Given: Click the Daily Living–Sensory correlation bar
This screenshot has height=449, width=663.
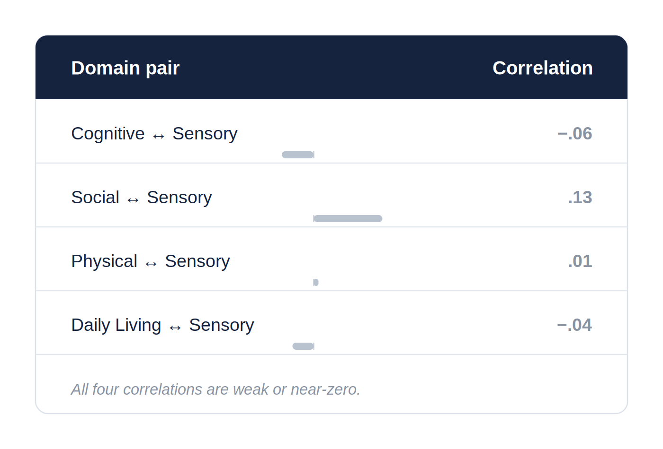Looking at the screenshot, I should pyautogui.click(x=303, y=346).
